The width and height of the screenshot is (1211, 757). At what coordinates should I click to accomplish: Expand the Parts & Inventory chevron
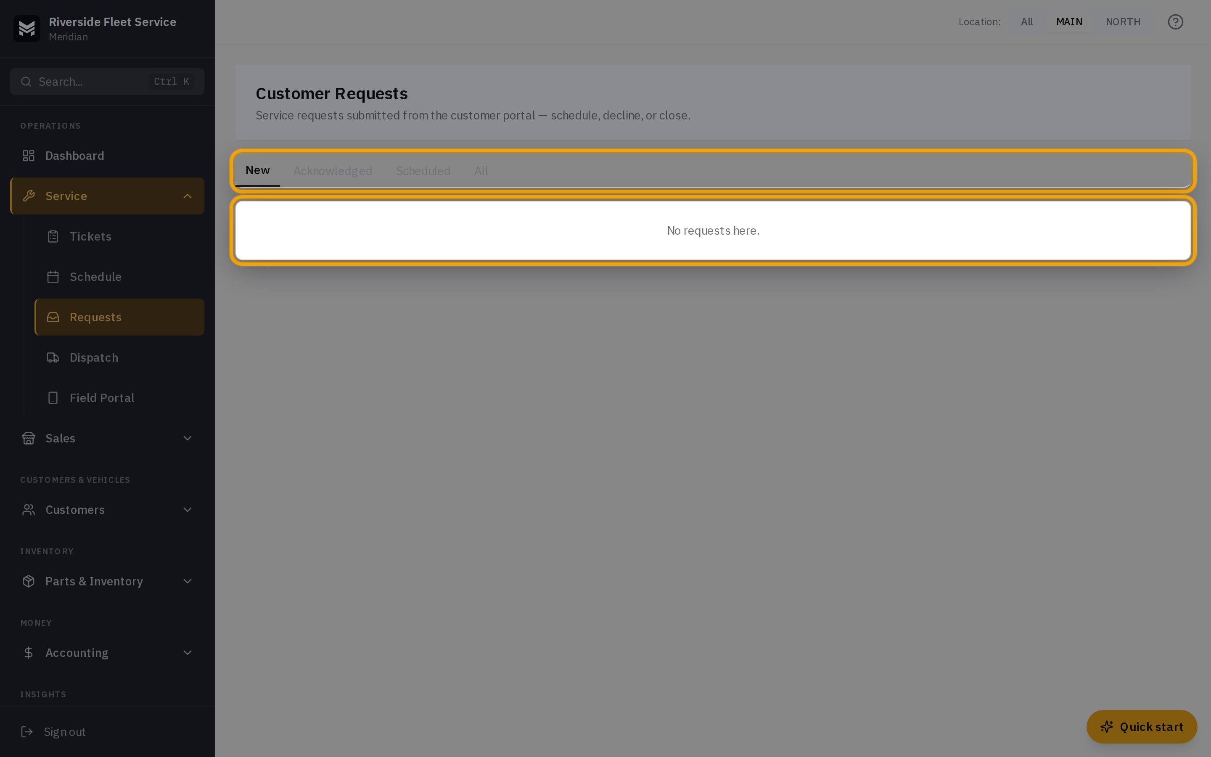click(x=188, y=581)
